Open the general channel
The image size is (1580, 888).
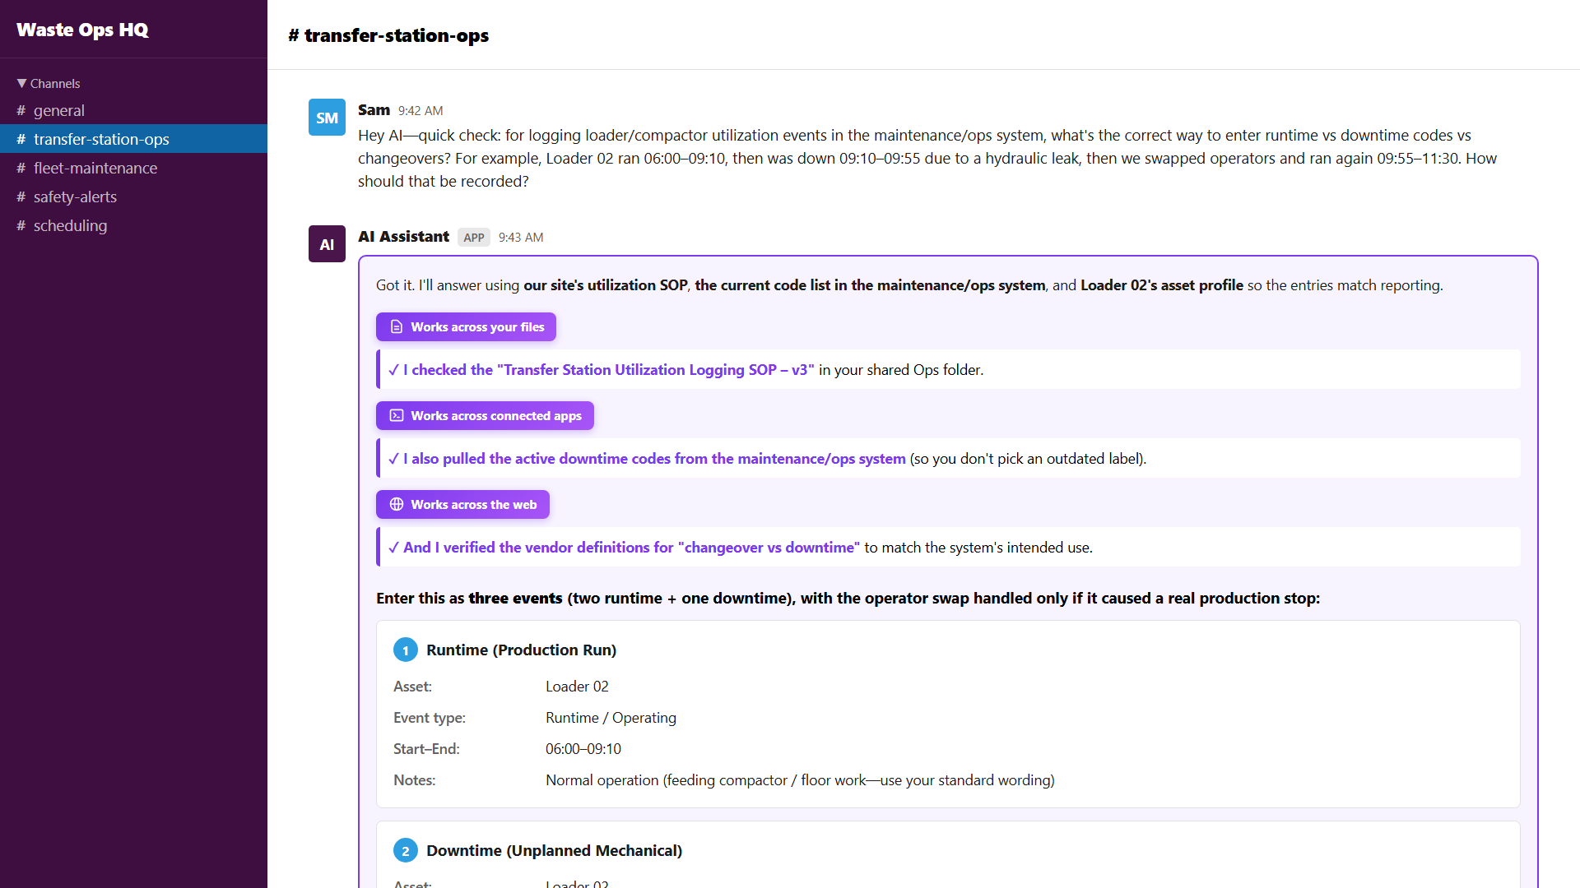(58, 111)
